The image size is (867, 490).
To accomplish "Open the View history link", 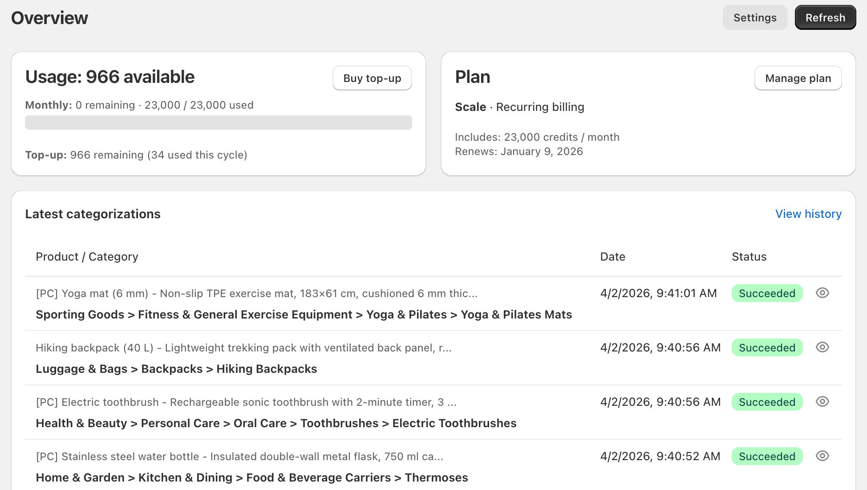I will [x=808, y=214].
